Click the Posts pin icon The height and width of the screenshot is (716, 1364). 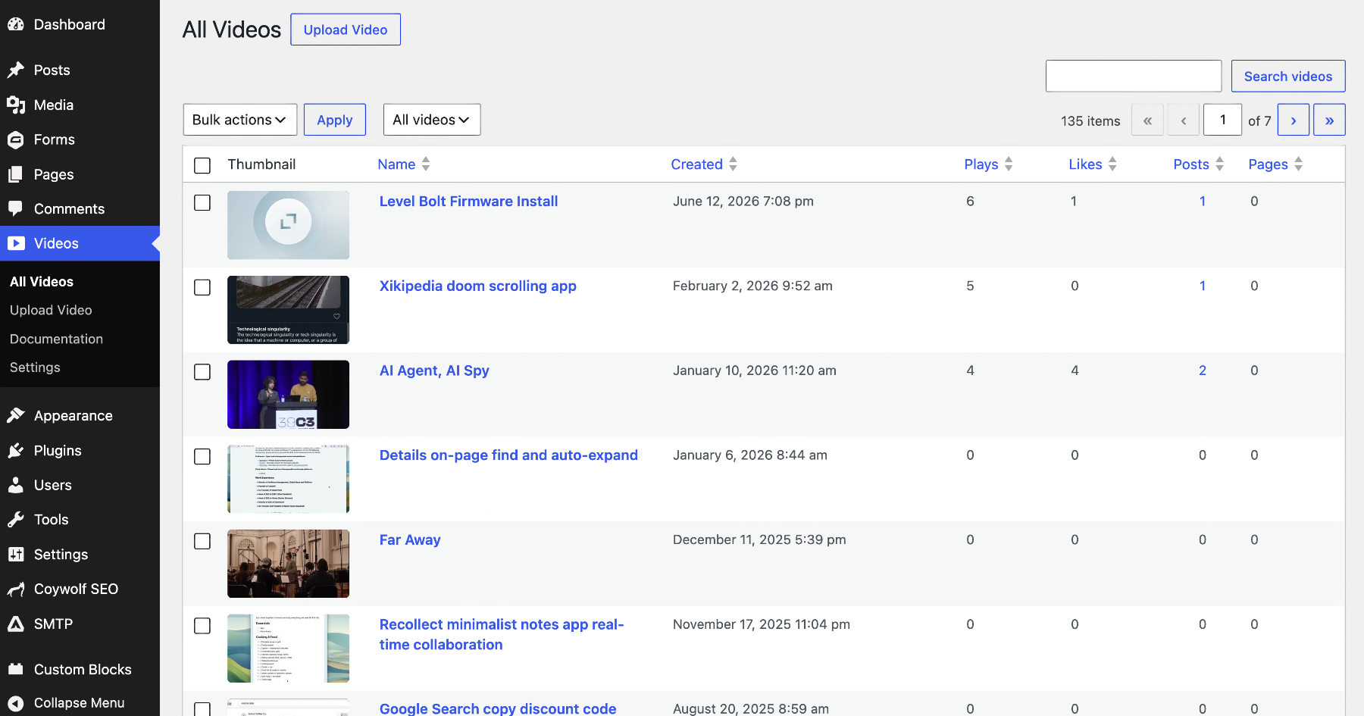[x=16, y=70]
